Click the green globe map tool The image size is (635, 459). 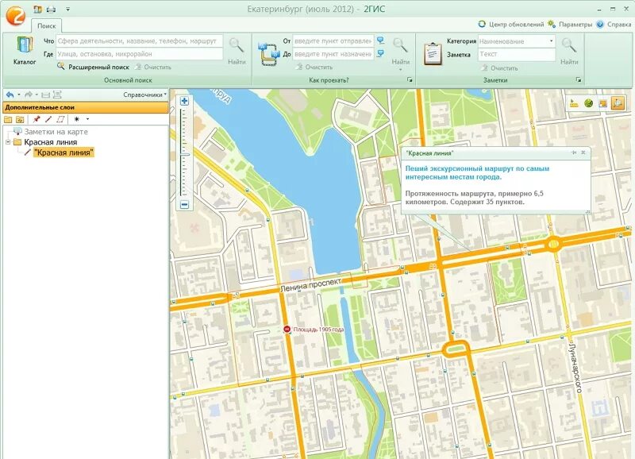pos(588,103)
